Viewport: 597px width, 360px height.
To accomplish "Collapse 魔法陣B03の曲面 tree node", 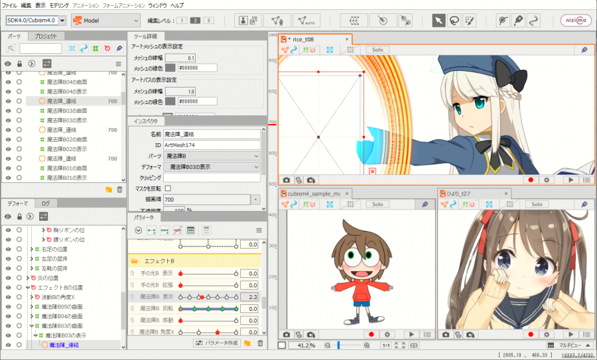I will click(32, 326).
